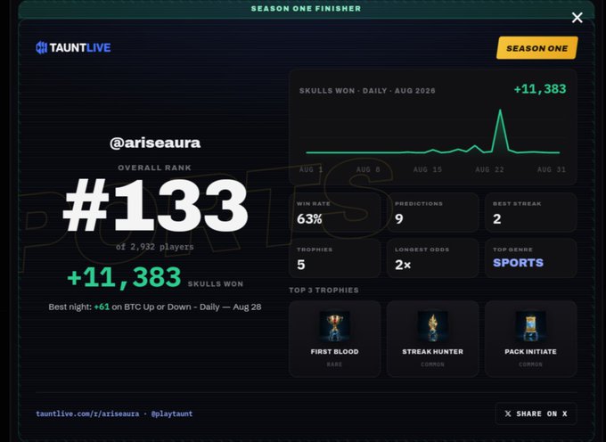
Task: Select the Pack Initiate trophy card
Action: coord(530,339)
